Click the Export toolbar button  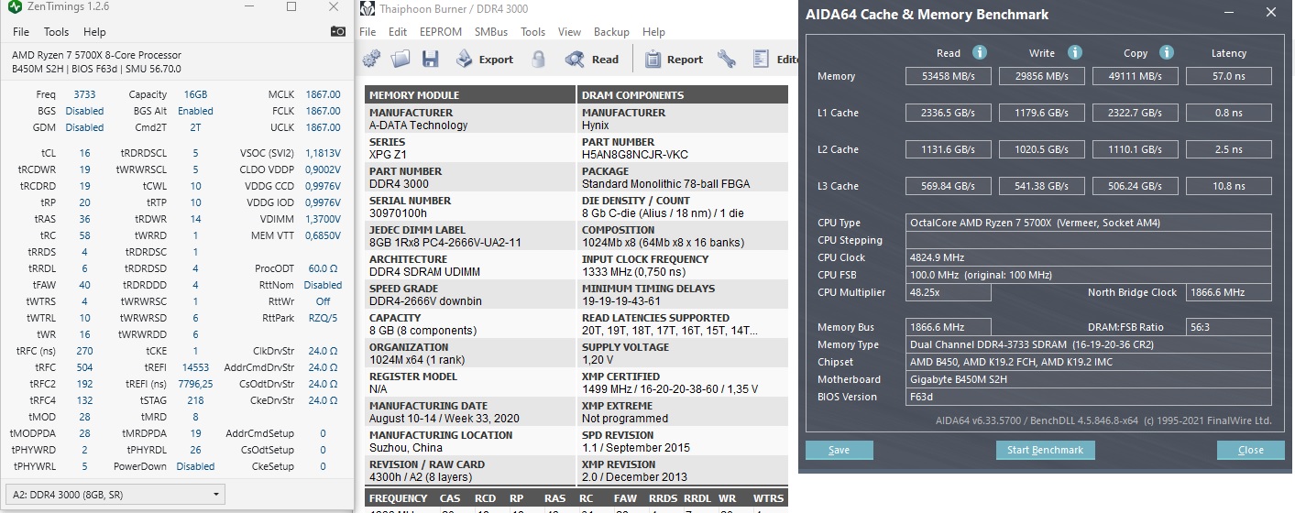[x=484, y=60]
